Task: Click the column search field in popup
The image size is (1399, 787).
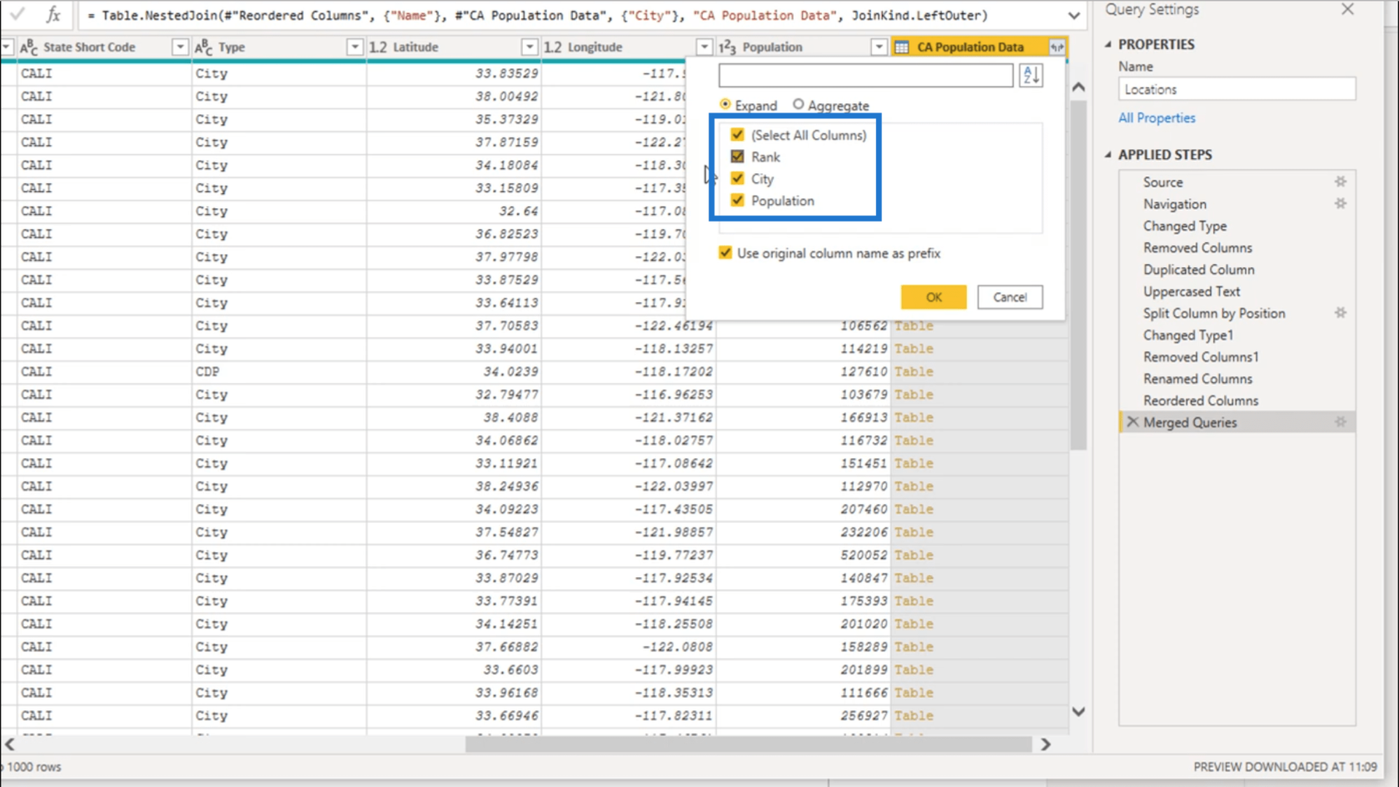Action: [866, 75]
